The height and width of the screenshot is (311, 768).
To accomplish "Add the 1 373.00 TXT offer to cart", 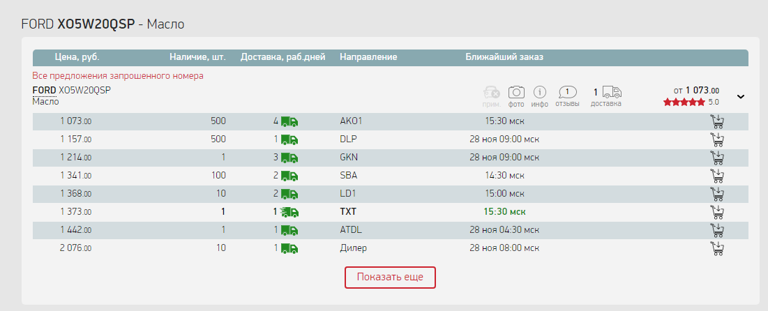I will coord(717,212).
